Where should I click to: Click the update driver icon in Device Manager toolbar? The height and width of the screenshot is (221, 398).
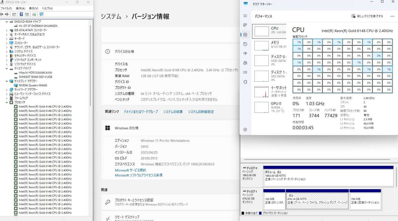point(34,14)
